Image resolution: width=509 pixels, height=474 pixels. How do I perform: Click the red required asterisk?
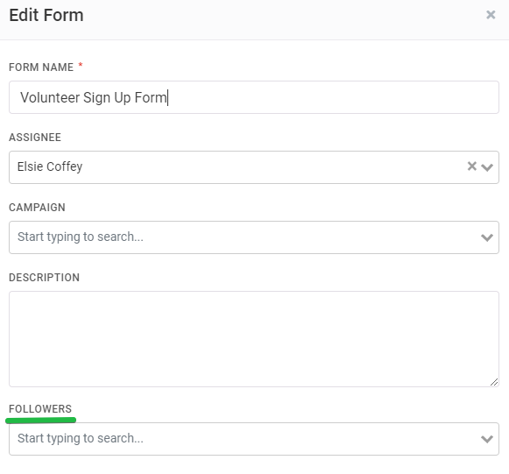pos(81,65)
